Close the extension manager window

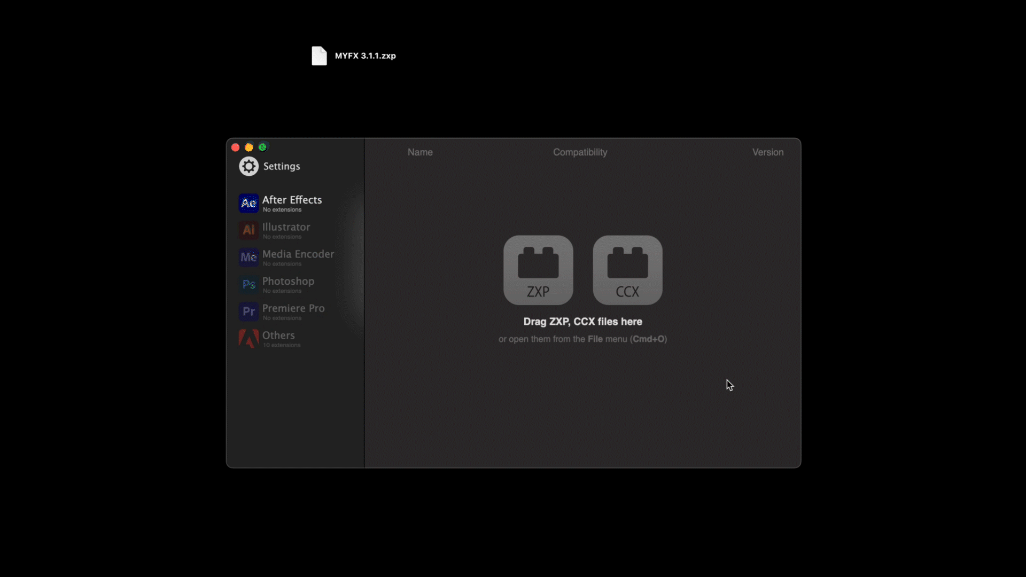(x=235, y=147)
